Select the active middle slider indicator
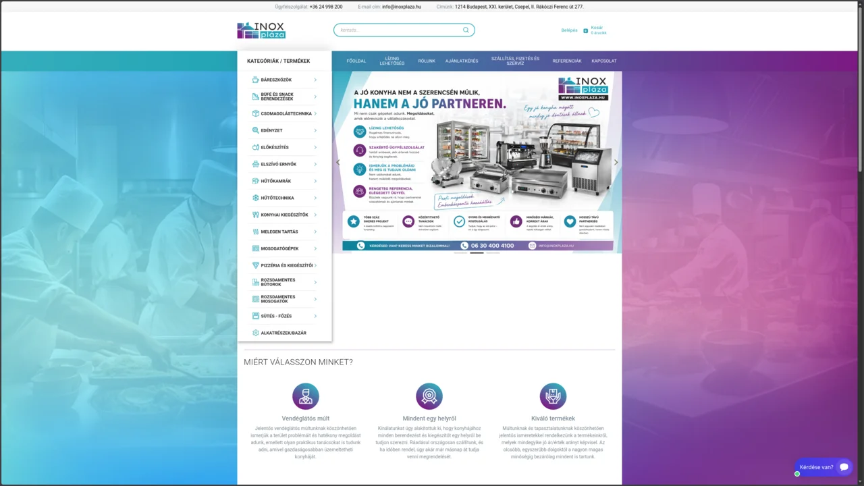864x486 pixels. [x=477, y=252]
